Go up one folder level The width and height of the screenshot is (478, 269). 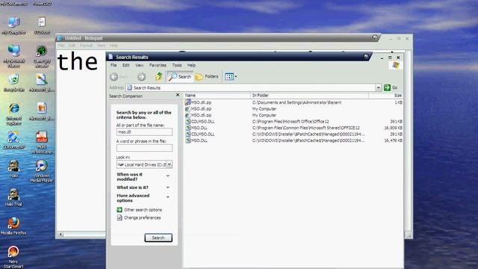[x=159, y=76]
